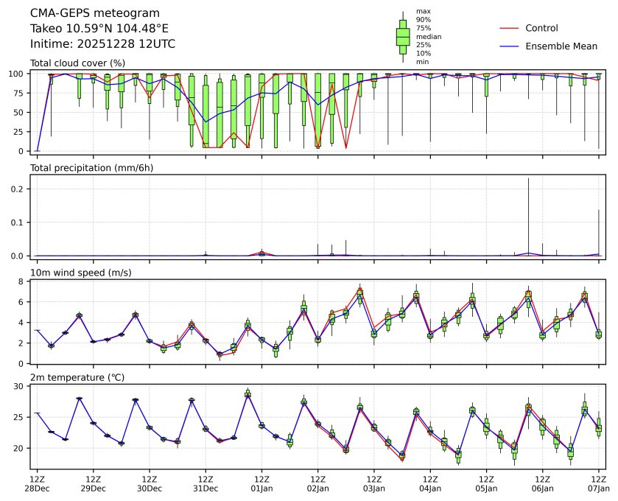Select the Control legend label

pyautogui.click(x=541, y=28)
